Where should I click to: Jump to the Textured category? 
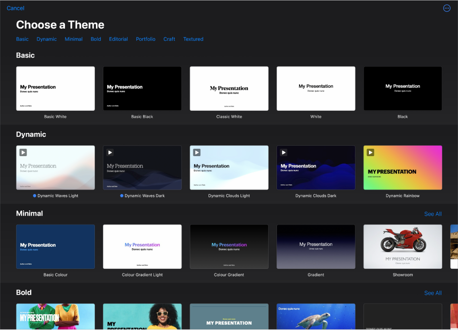(x=193, y=39)
